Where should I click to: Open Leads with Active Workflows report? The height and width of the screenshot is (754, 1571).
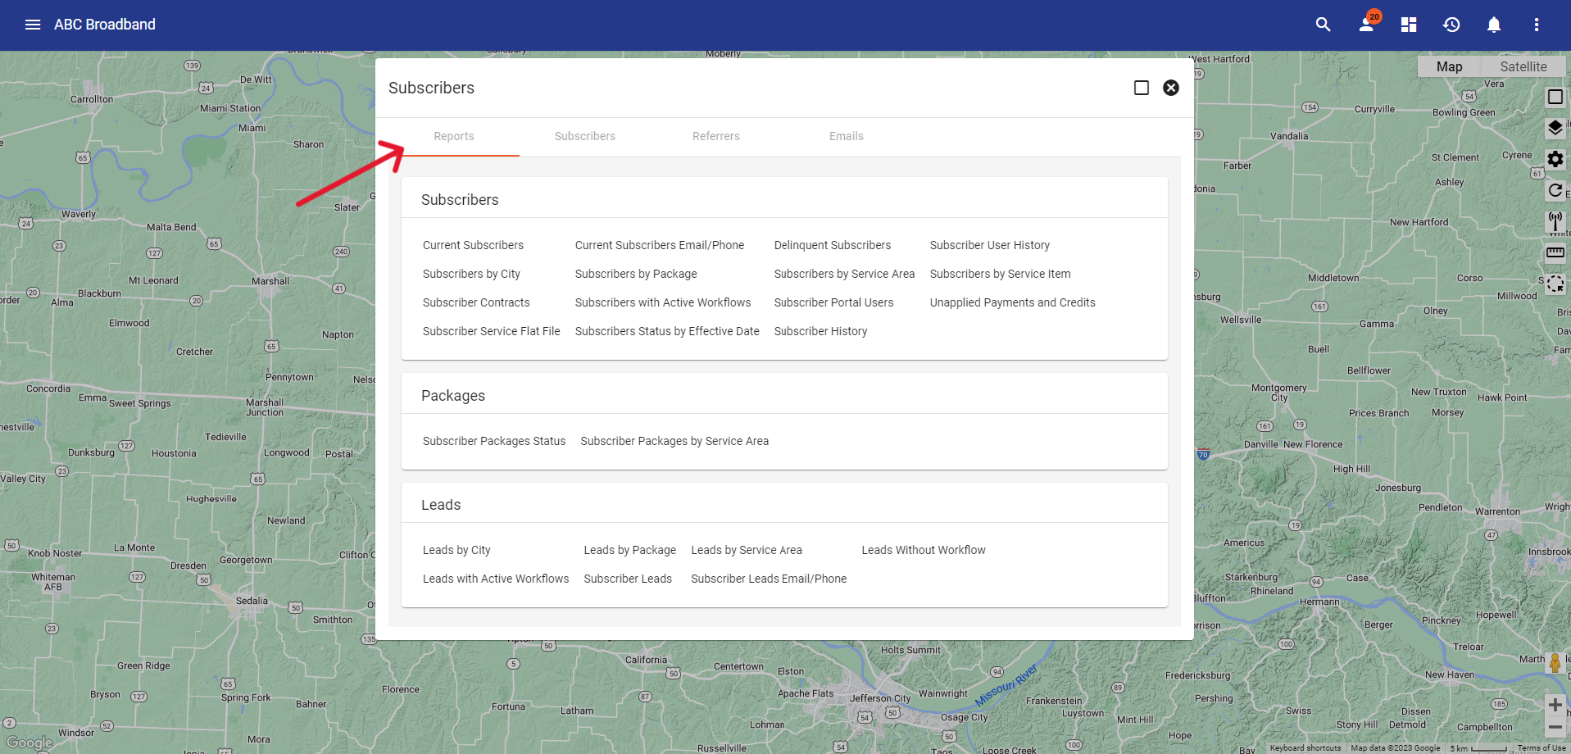click(x=496, y=579)
